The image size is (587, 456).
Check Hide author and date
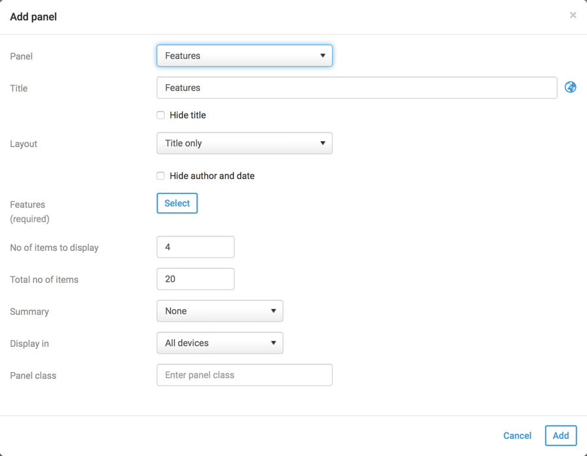click(x=161, y=176)
